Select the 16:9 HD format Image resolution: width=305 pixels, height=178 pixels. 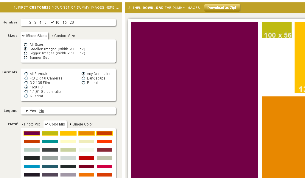(x=26, y=87)
